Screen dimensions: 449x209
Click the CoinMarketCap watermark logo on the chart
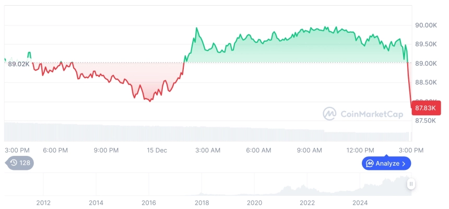(329, 114)
